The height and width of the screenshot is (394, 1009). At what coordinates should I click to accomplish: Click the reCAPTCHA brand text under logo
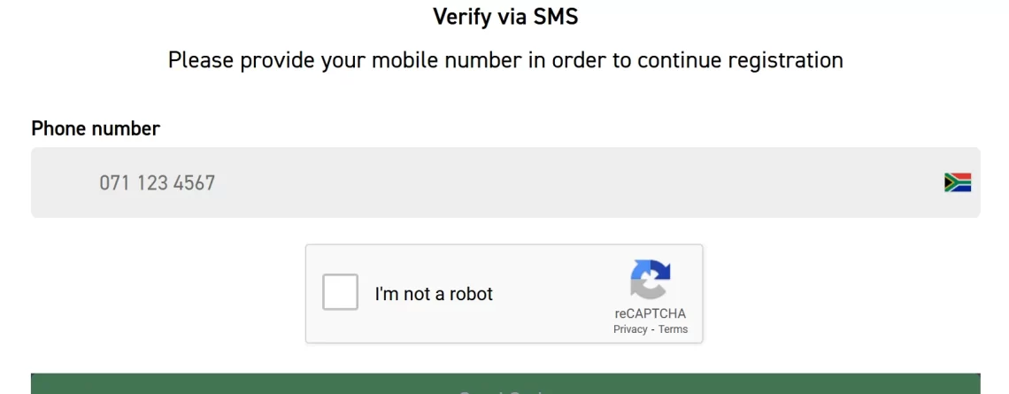(650, 314)
